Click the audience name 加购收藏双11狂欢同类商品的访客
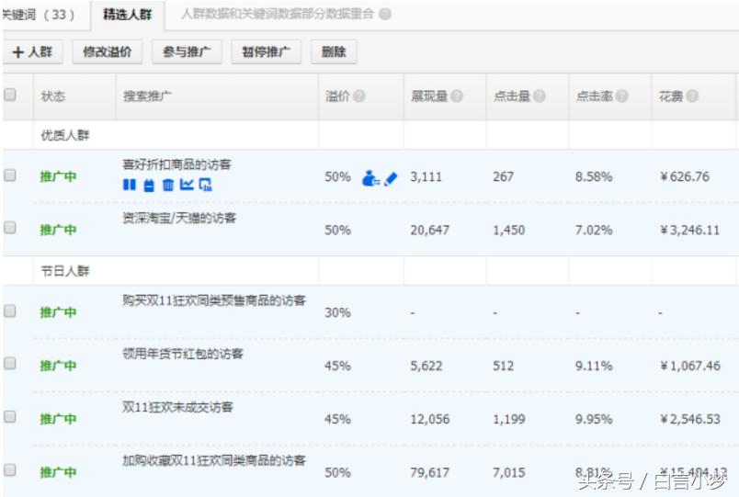The image size is (739, 497). [x=214, y=460]
